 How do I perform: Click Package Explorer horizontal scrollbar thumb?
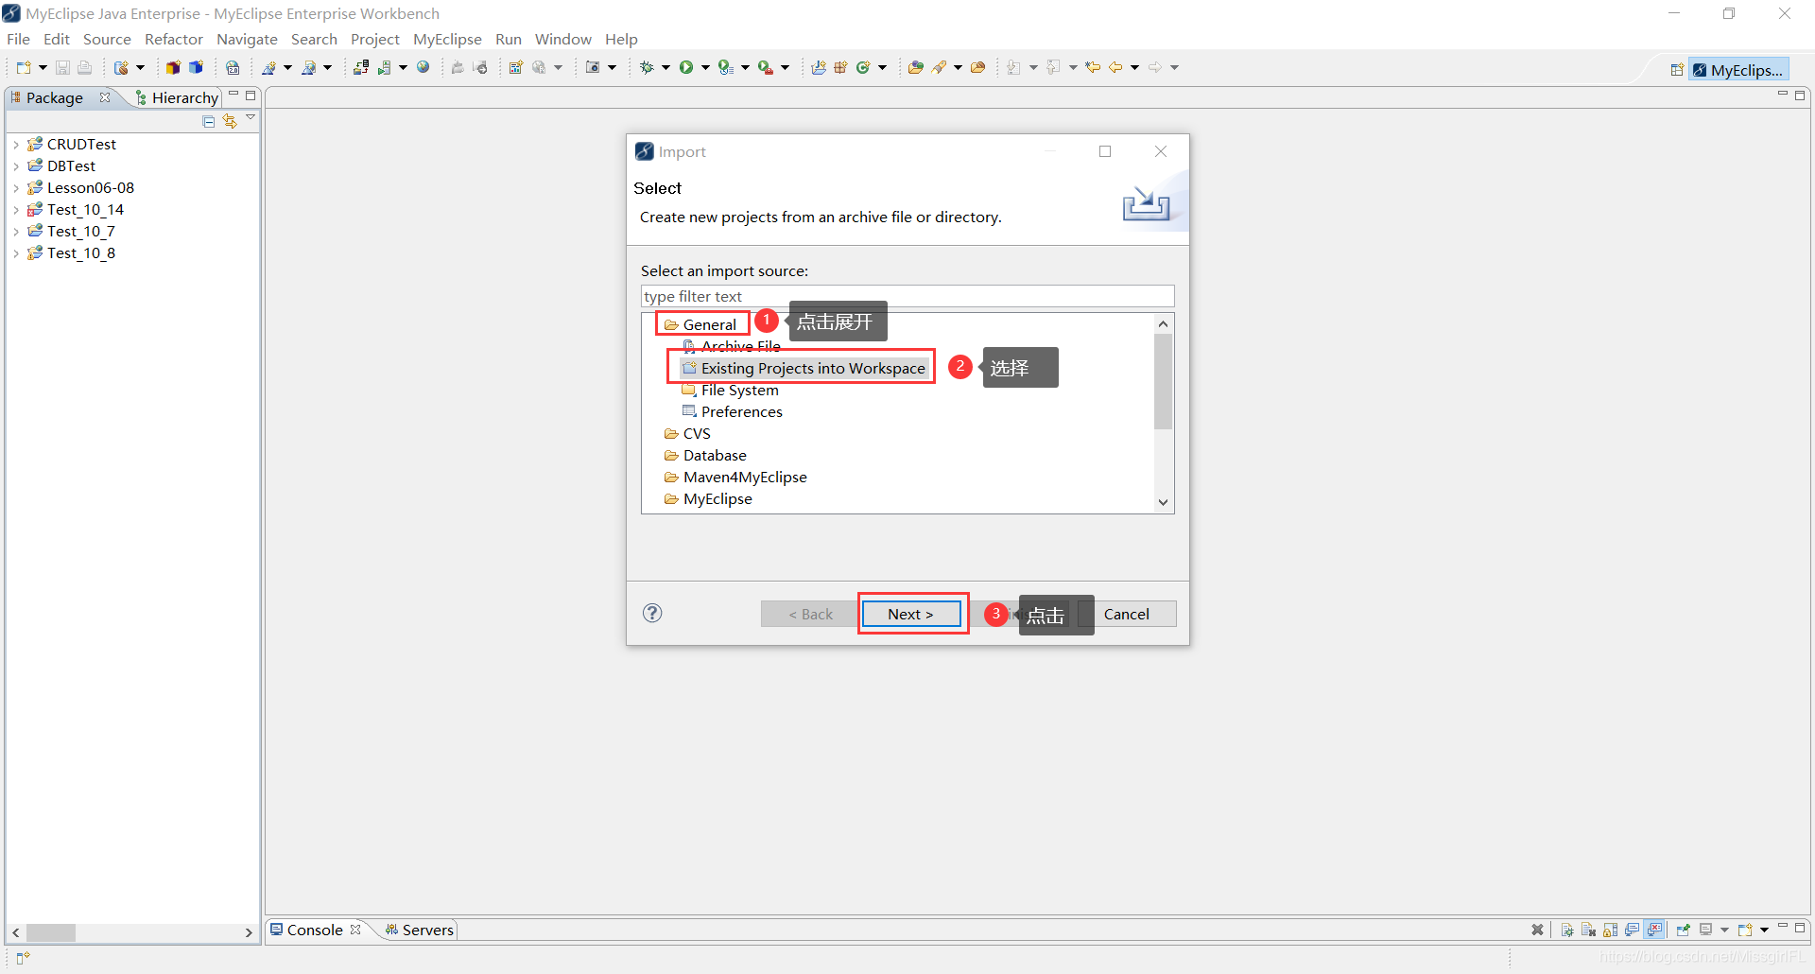(51, 932)
